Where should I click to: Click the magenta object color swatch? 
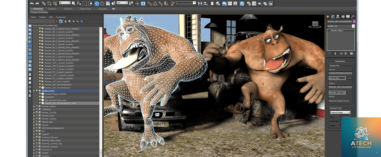(x=354, y=21)
